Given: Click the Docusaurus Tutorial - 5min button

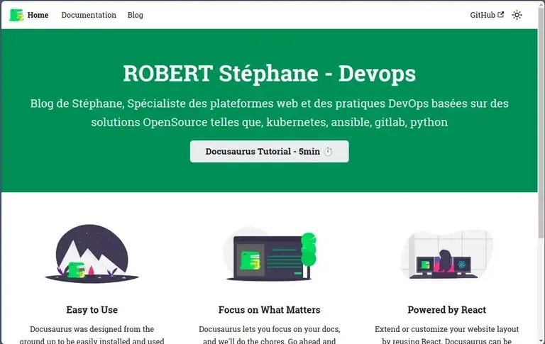Looking at the screenshot, I should pyautogui.click(x=270, y=152).
